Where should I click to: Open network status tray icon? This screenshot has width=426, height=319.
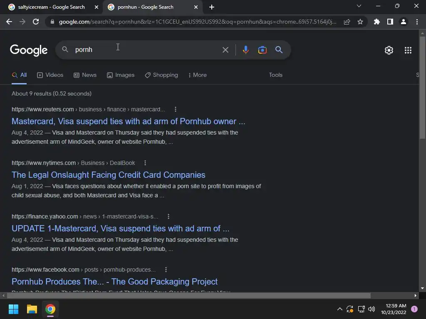pyautogui.click(x=361, y=309)
